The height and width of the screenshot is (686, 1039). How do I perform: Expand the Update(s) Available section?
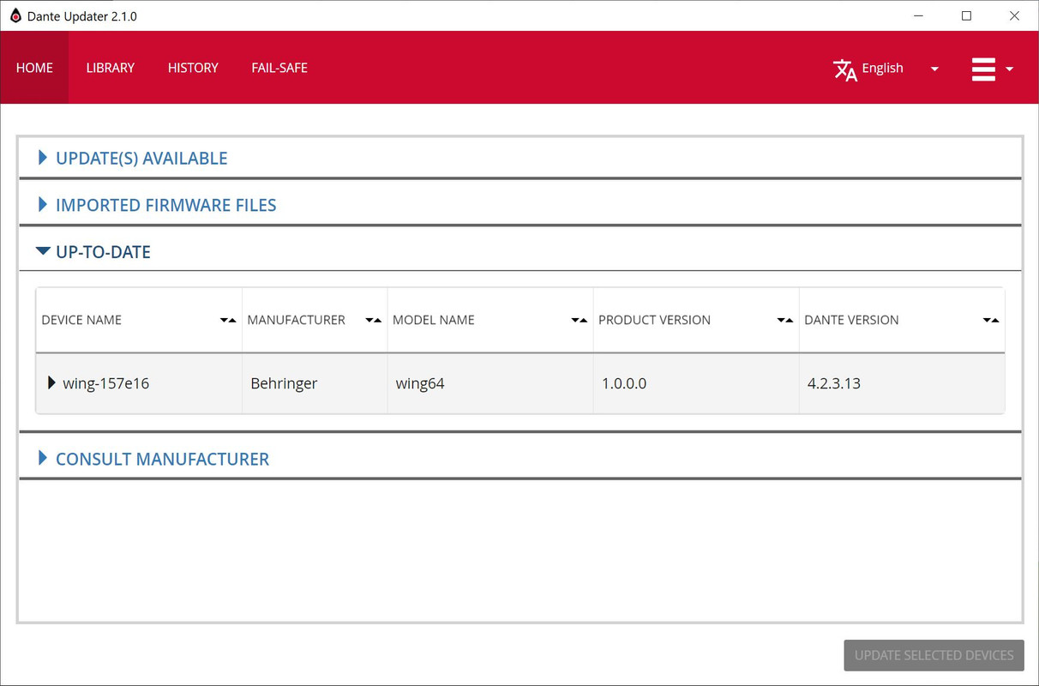coord(43,158)
